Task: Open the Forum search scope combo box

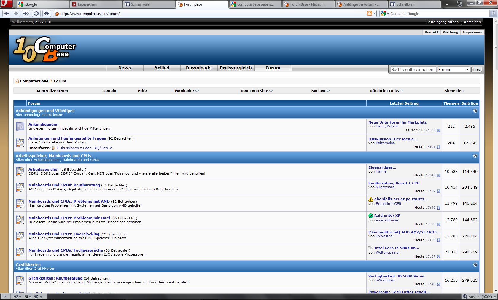Action: click(454, 70)
